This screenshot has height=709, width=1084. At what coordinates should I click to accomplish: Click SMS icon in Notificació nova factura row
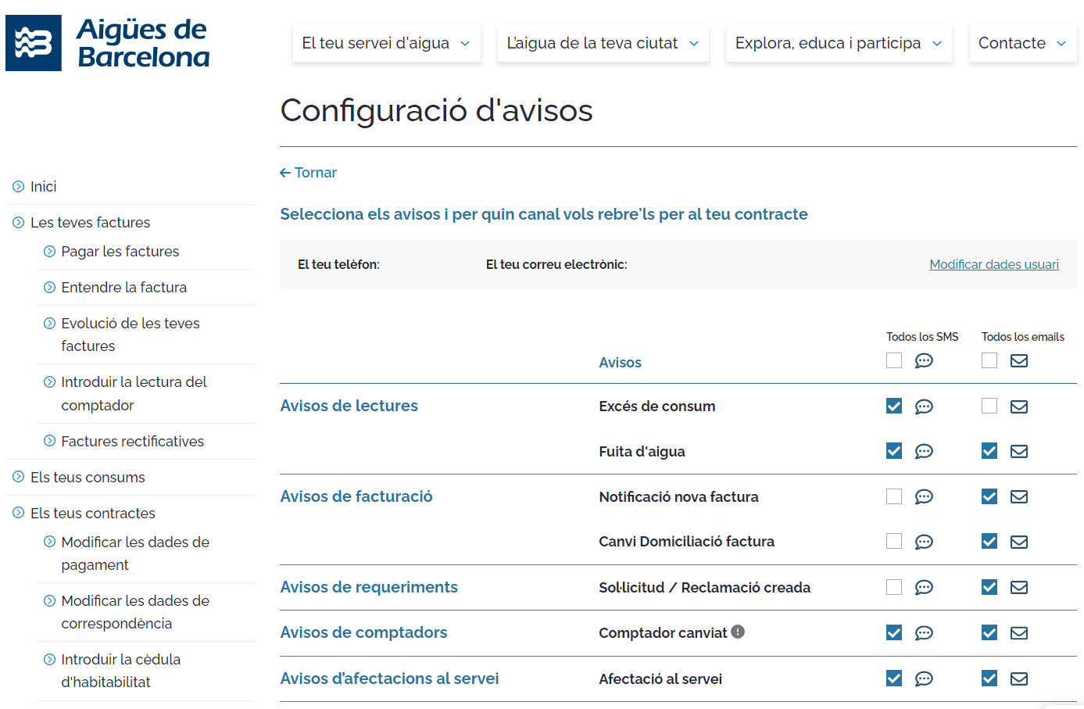coord(924,497)
